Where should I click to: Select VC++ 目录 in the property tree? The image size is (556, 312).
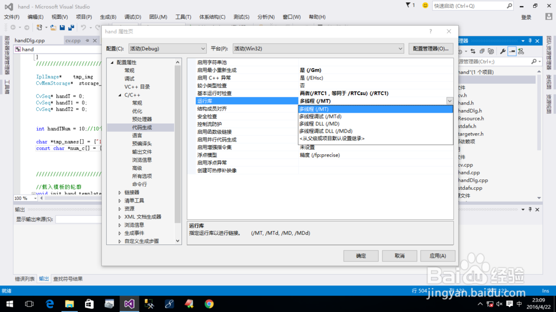click(137, 87)
